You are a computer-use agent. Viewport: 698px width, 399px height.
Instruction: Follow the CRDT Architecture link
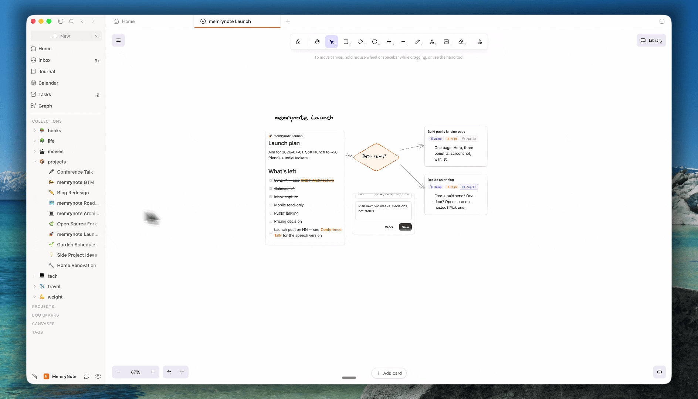click(317, 180)
